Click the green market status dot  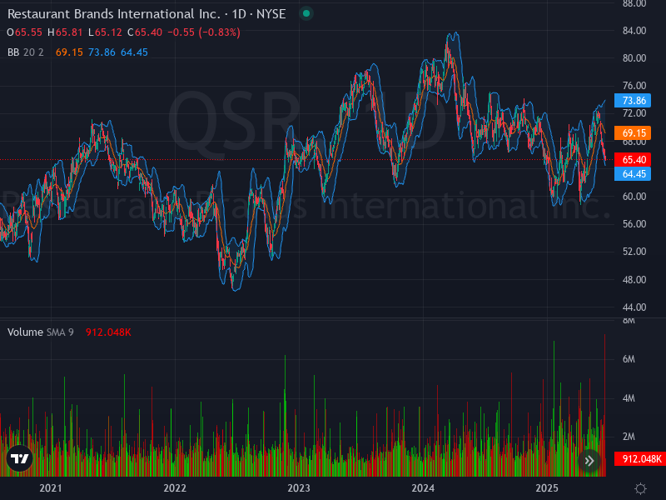[306, 13]
